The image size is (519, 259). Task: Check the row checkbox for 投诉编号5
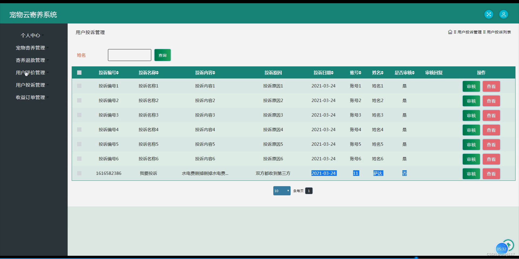[79, 144]
